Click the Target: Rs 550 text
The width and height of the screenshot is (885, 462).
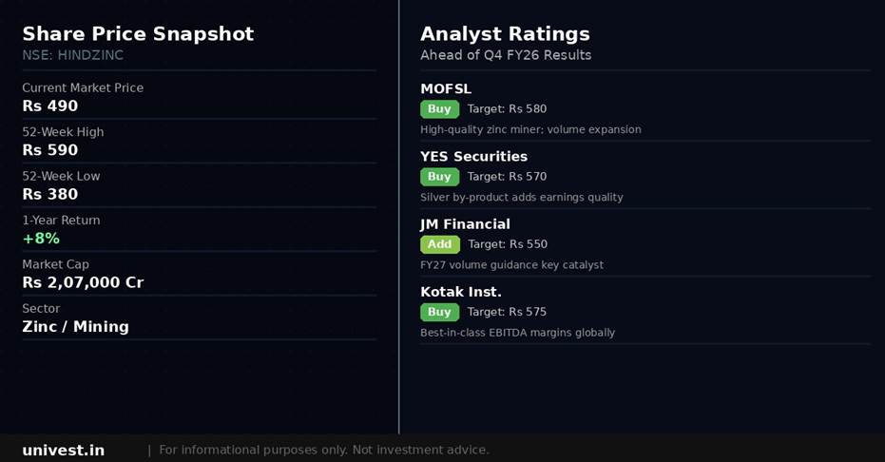coord(508,244)
